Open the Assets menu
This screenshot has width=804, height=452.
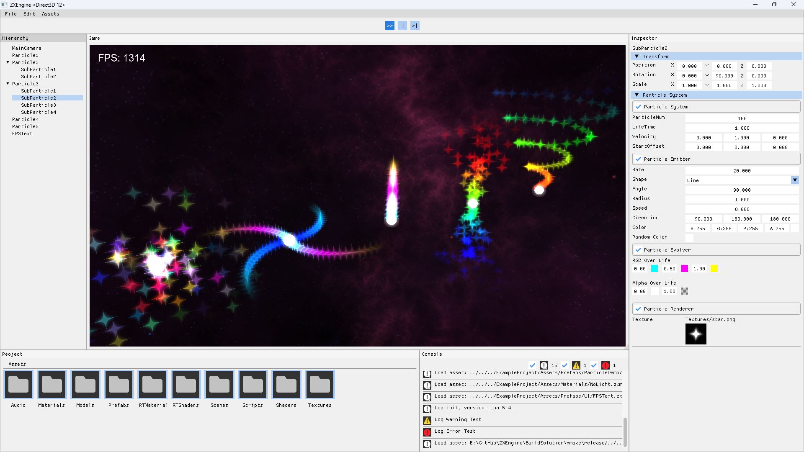click(x=51, y=14)
